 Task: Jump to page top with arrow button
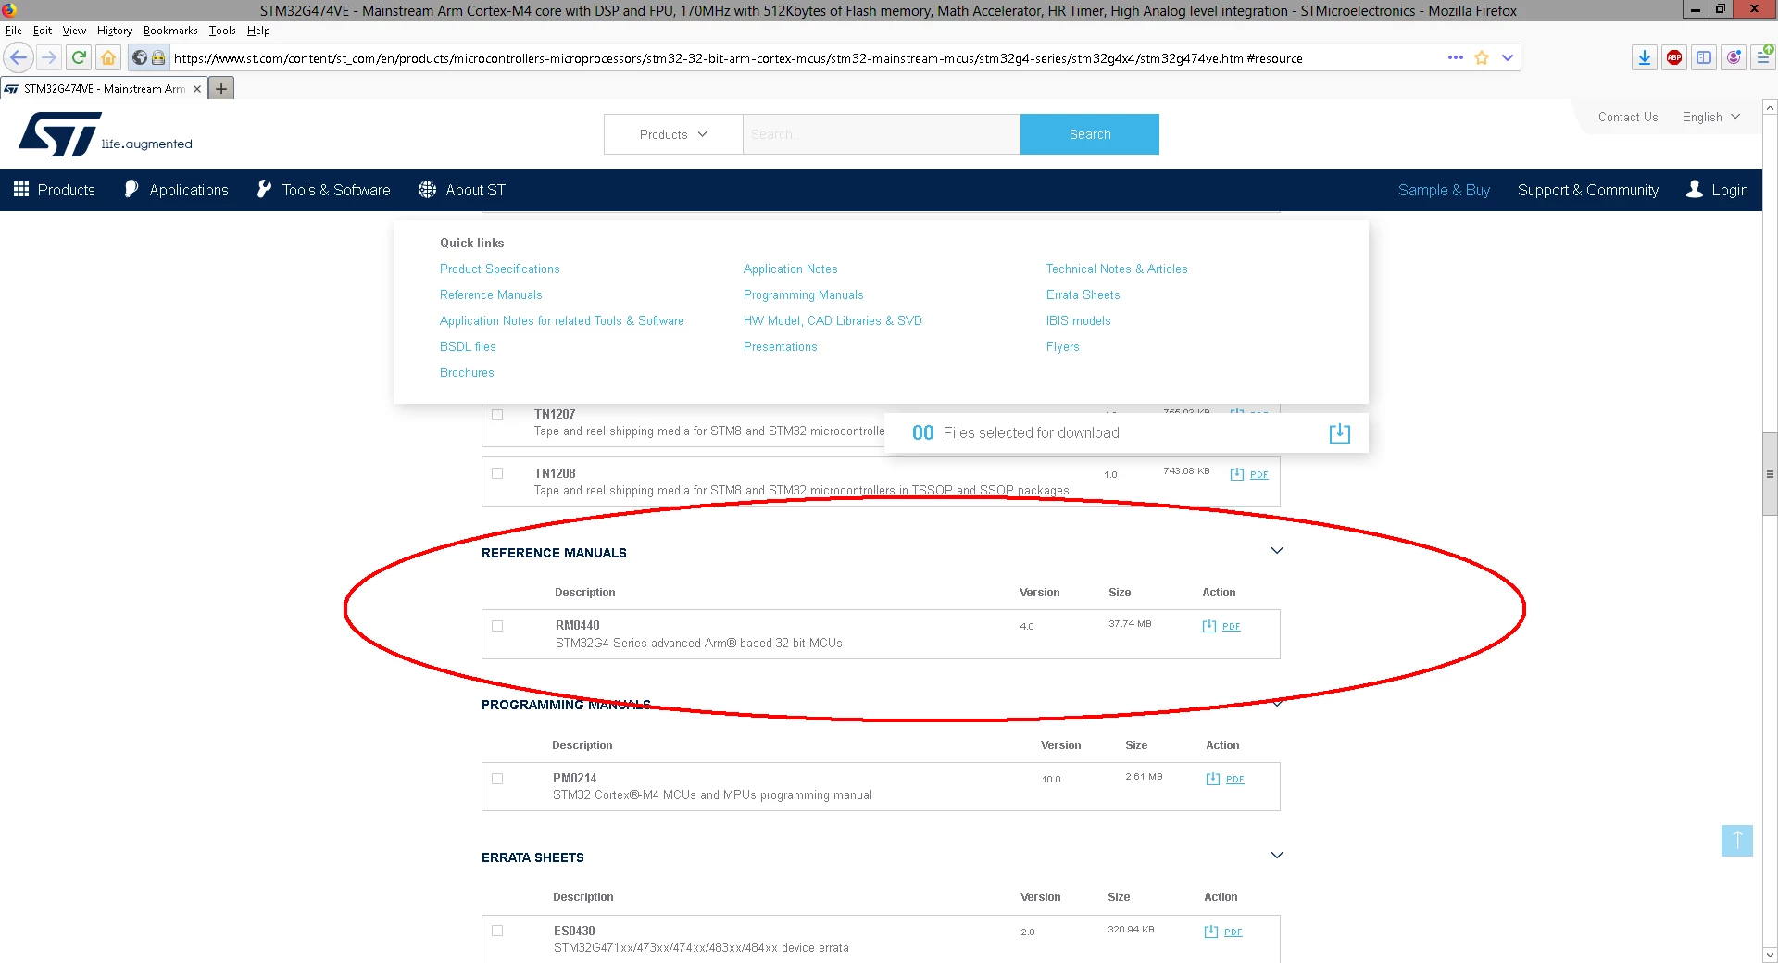1737,841
